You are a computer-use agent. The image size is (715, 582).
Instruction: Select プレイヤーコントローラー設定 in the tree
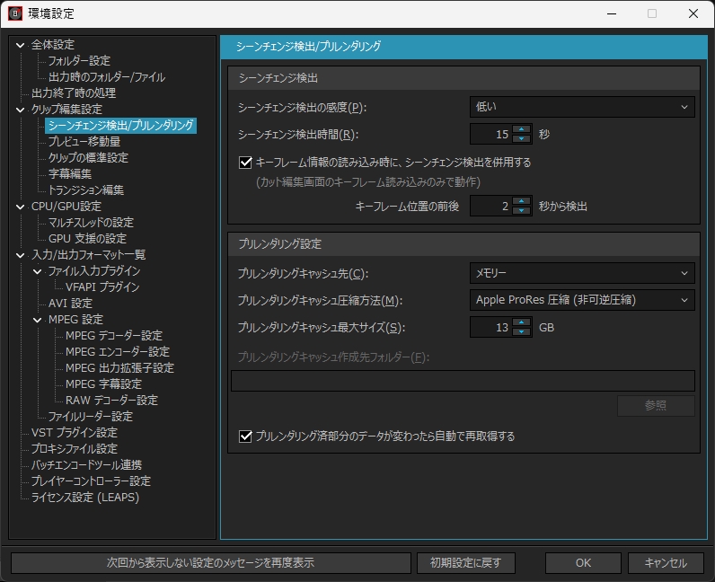tap(91, 481)
